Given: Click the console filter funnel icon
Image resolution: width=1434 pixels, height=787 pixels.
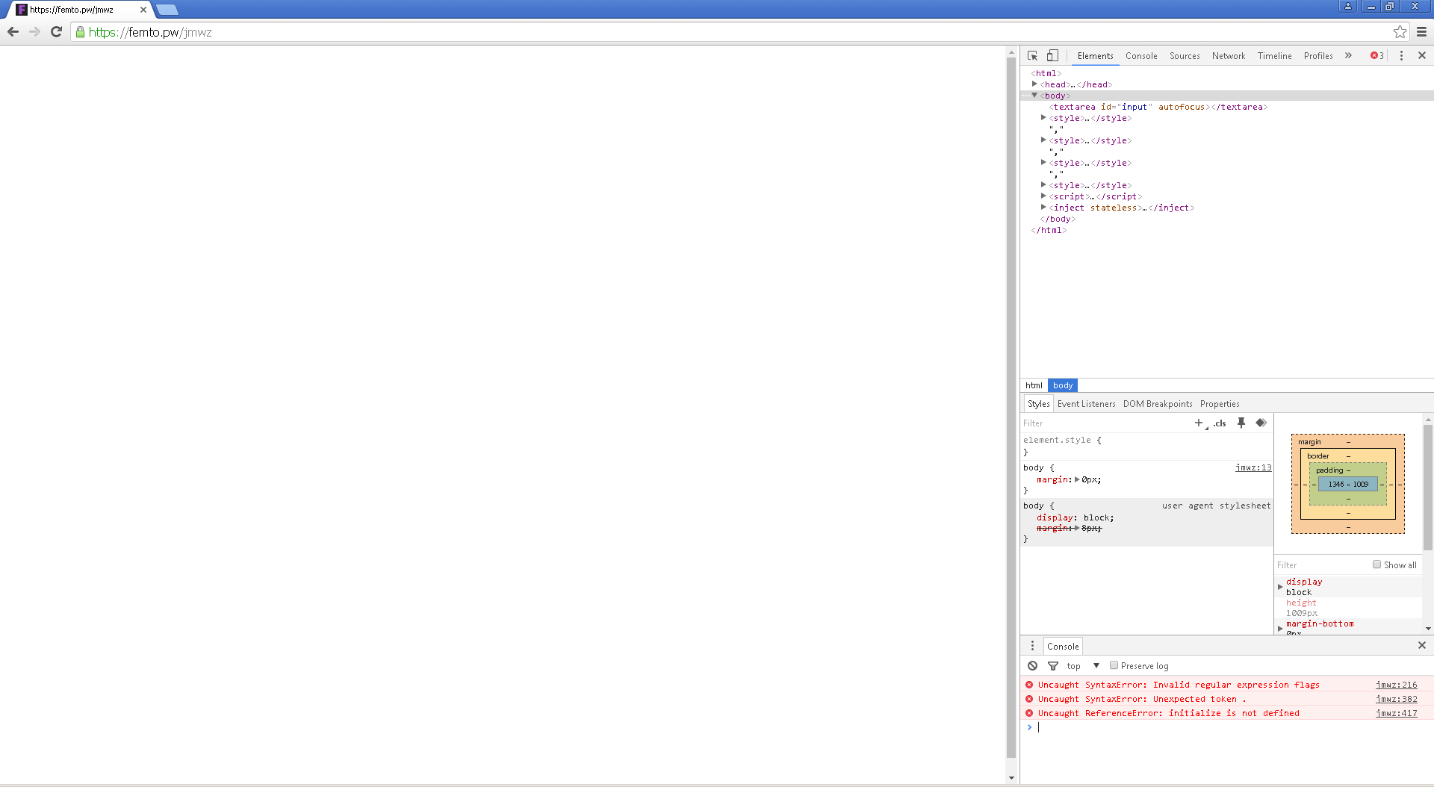Looking at the screenshot, I should click(1053, 666).
